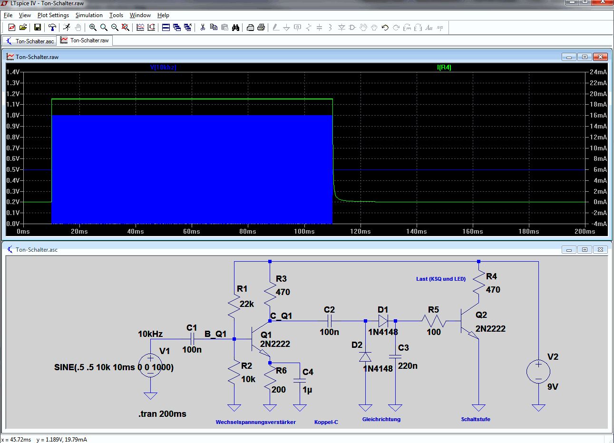Click the green I(R4) trace label
This screenshot has width=614, height=443.
tap(444, 68)
